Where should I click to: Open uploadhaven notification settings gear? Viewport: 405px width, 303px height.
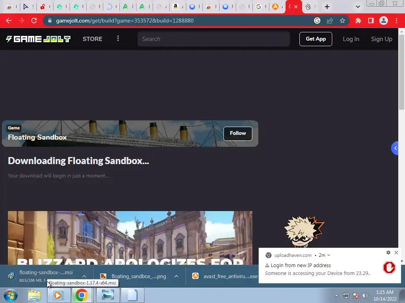point(388,252)
